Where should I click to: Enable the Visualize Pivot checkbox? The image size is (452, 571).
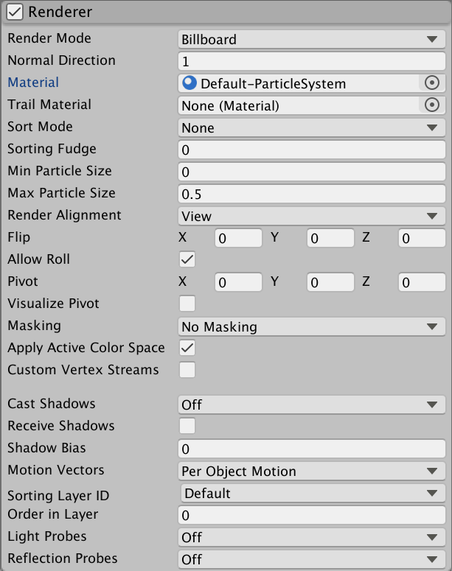click(187, 304)
